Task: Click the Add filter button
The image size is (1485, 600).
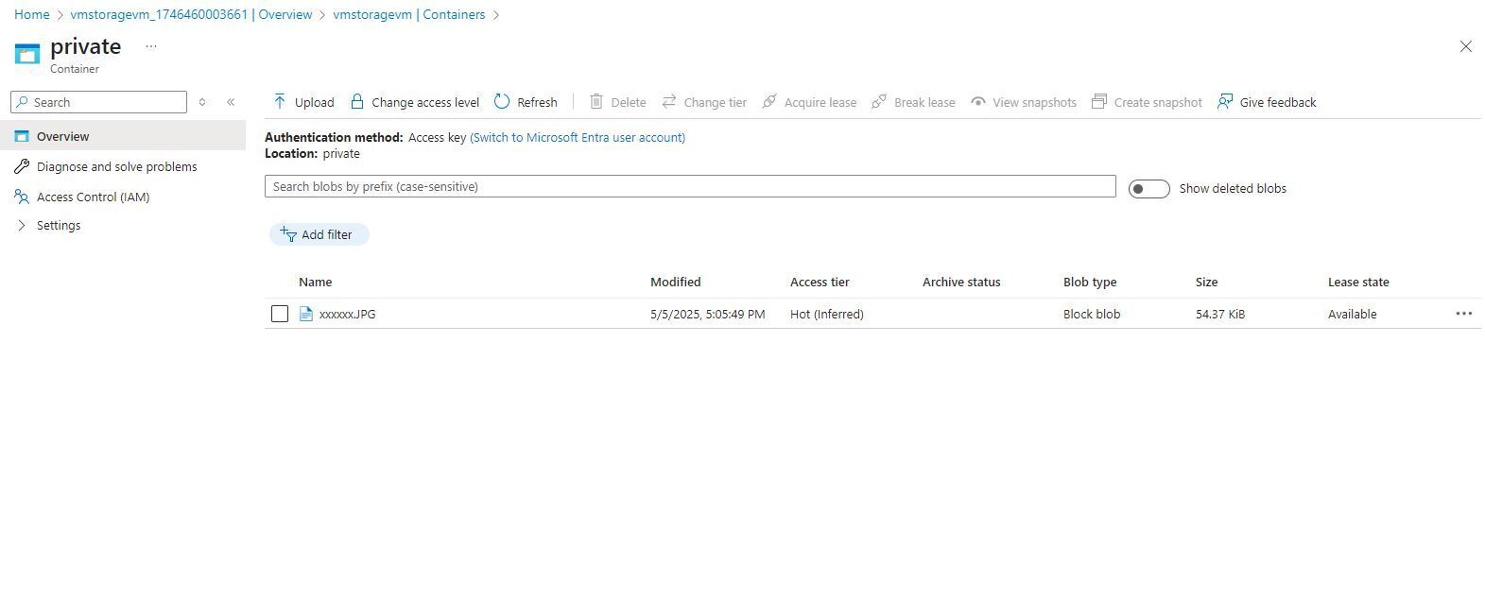Action: coord(319,234)
